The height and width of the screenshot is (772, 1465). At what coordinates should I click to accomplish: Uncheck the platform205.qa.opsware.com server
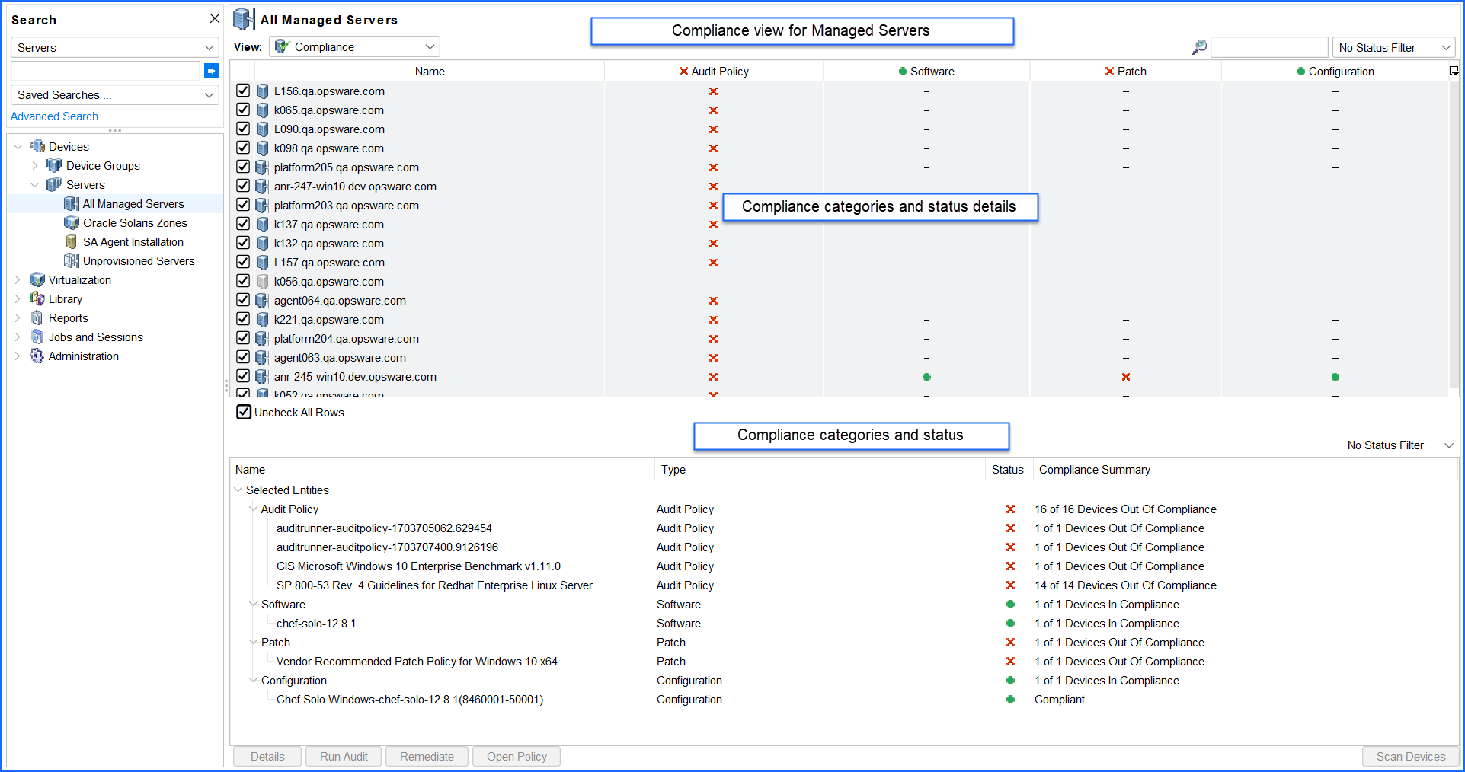tap(243, 166)
